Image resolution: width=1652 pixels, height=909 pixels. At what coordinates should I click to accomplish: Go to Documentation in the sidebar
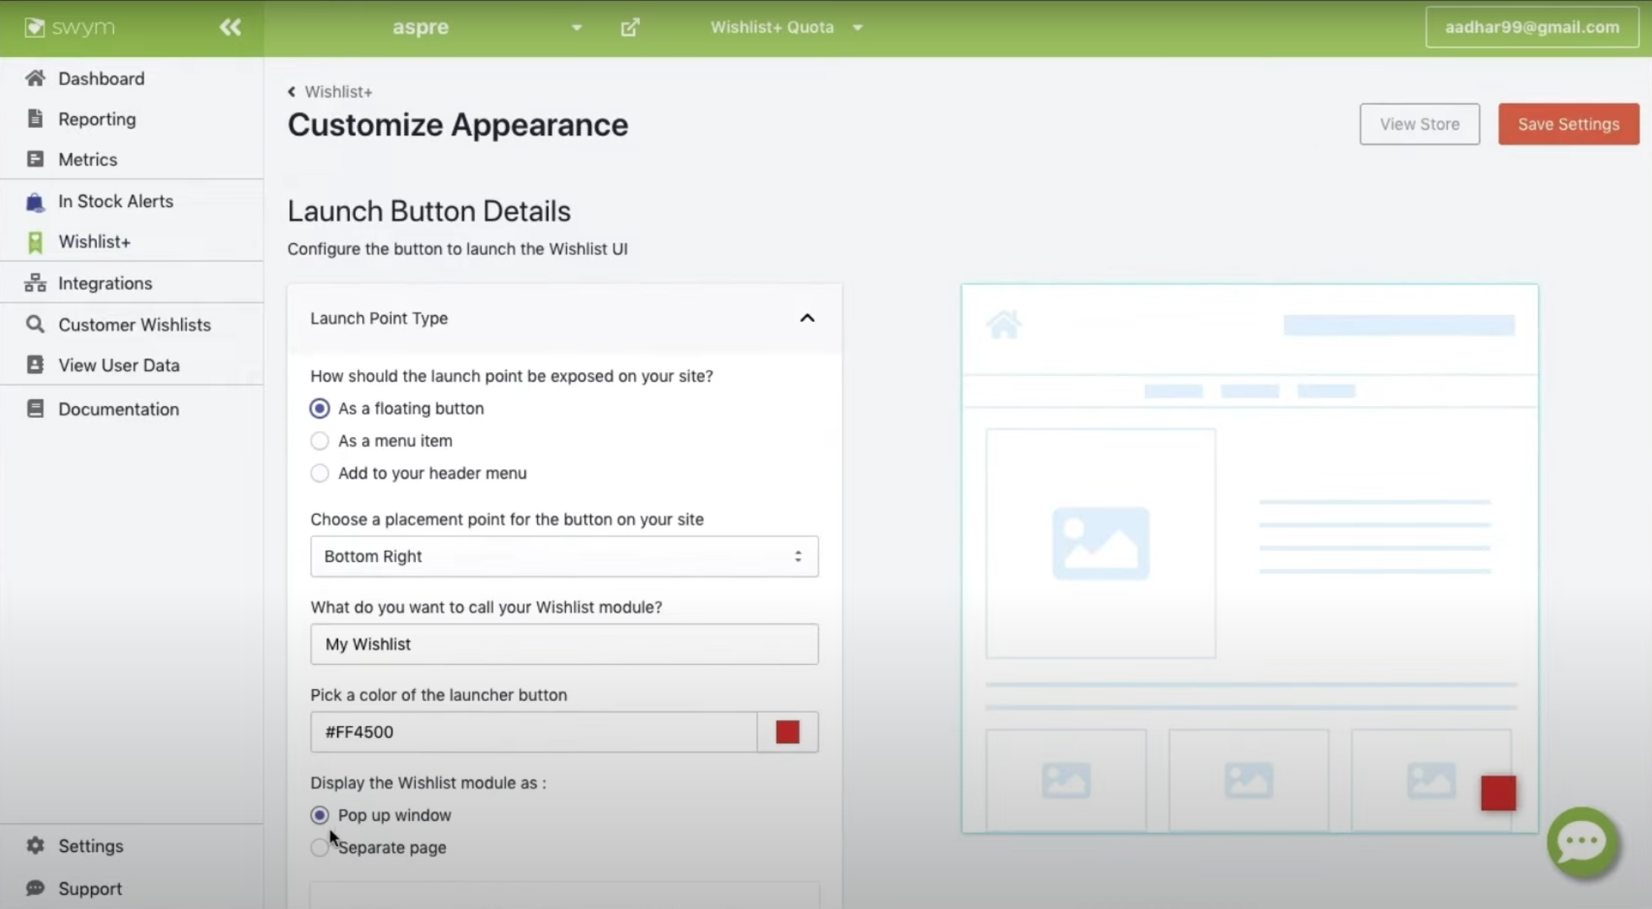pyautogui.click(x=118, y=409)
